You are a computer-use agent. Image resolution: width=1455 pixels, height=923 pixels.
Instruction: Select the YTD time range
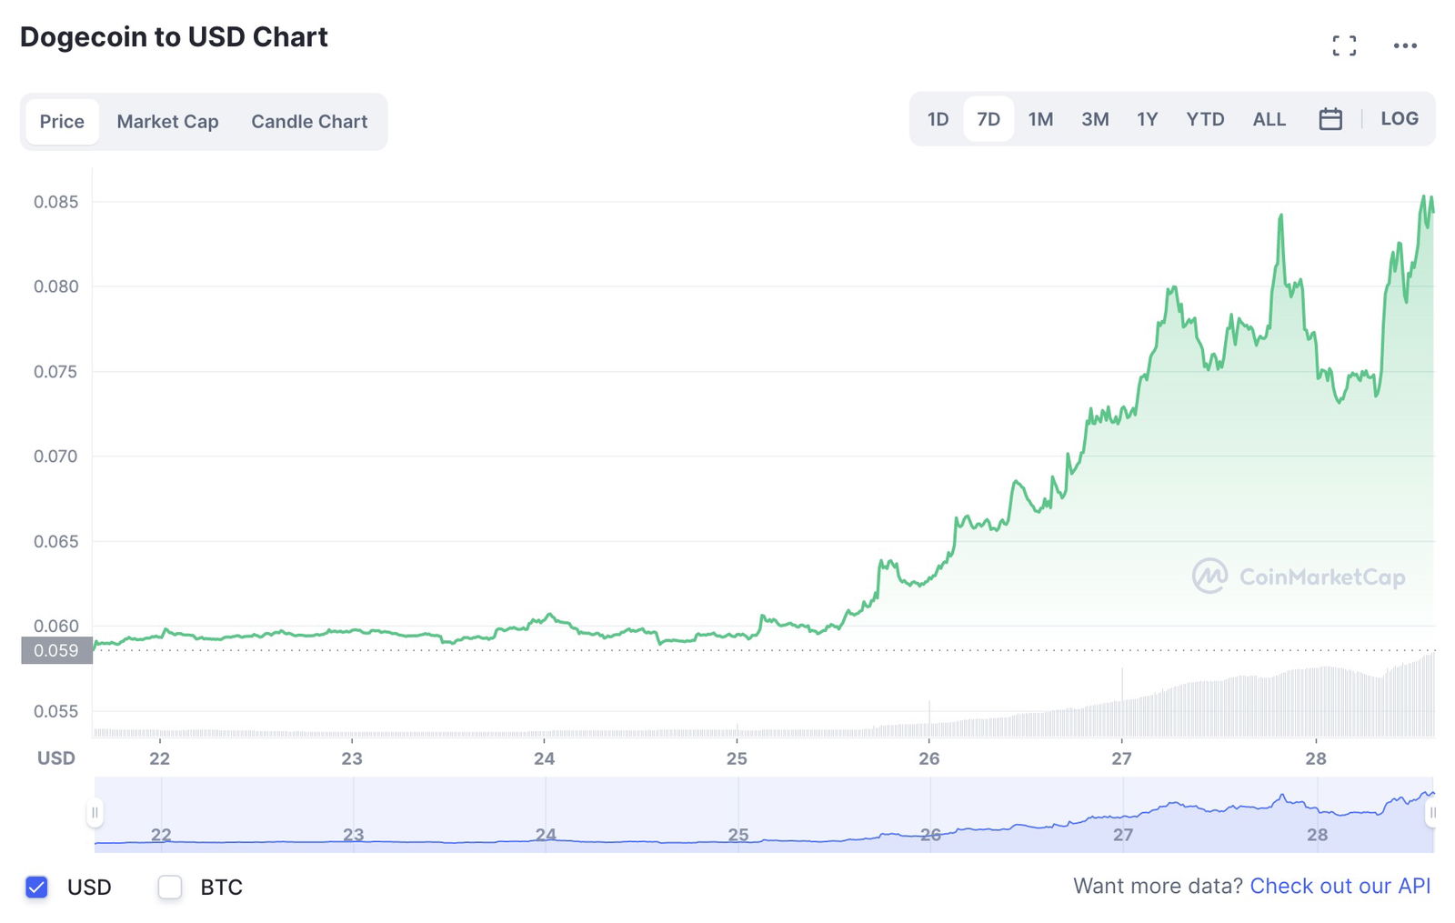(1205, 119)
